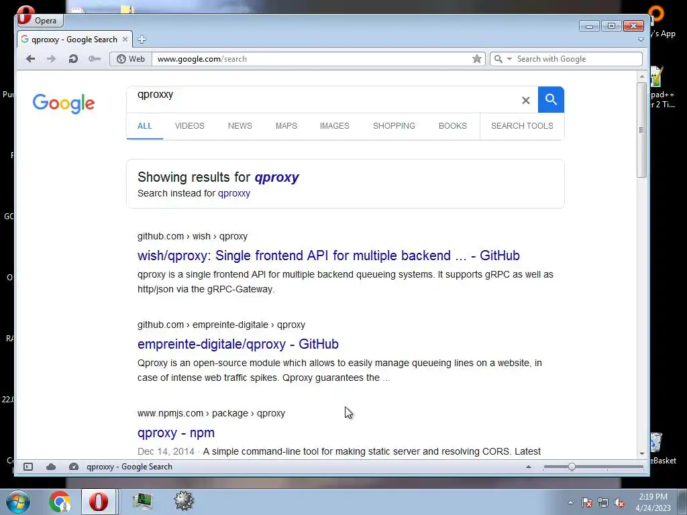Click muted volume tray icon
687x515 pixels.
coord(619,502)
